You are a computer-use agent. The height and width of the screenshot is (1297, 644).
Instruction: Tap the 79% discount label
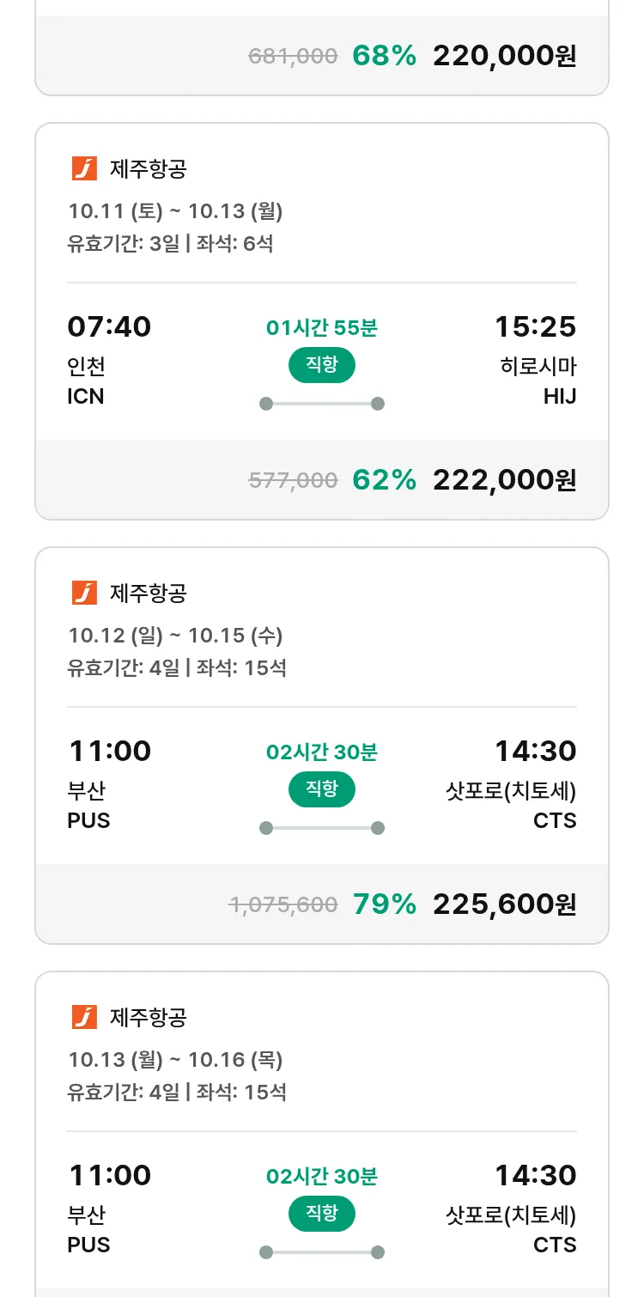pos(384,904)
